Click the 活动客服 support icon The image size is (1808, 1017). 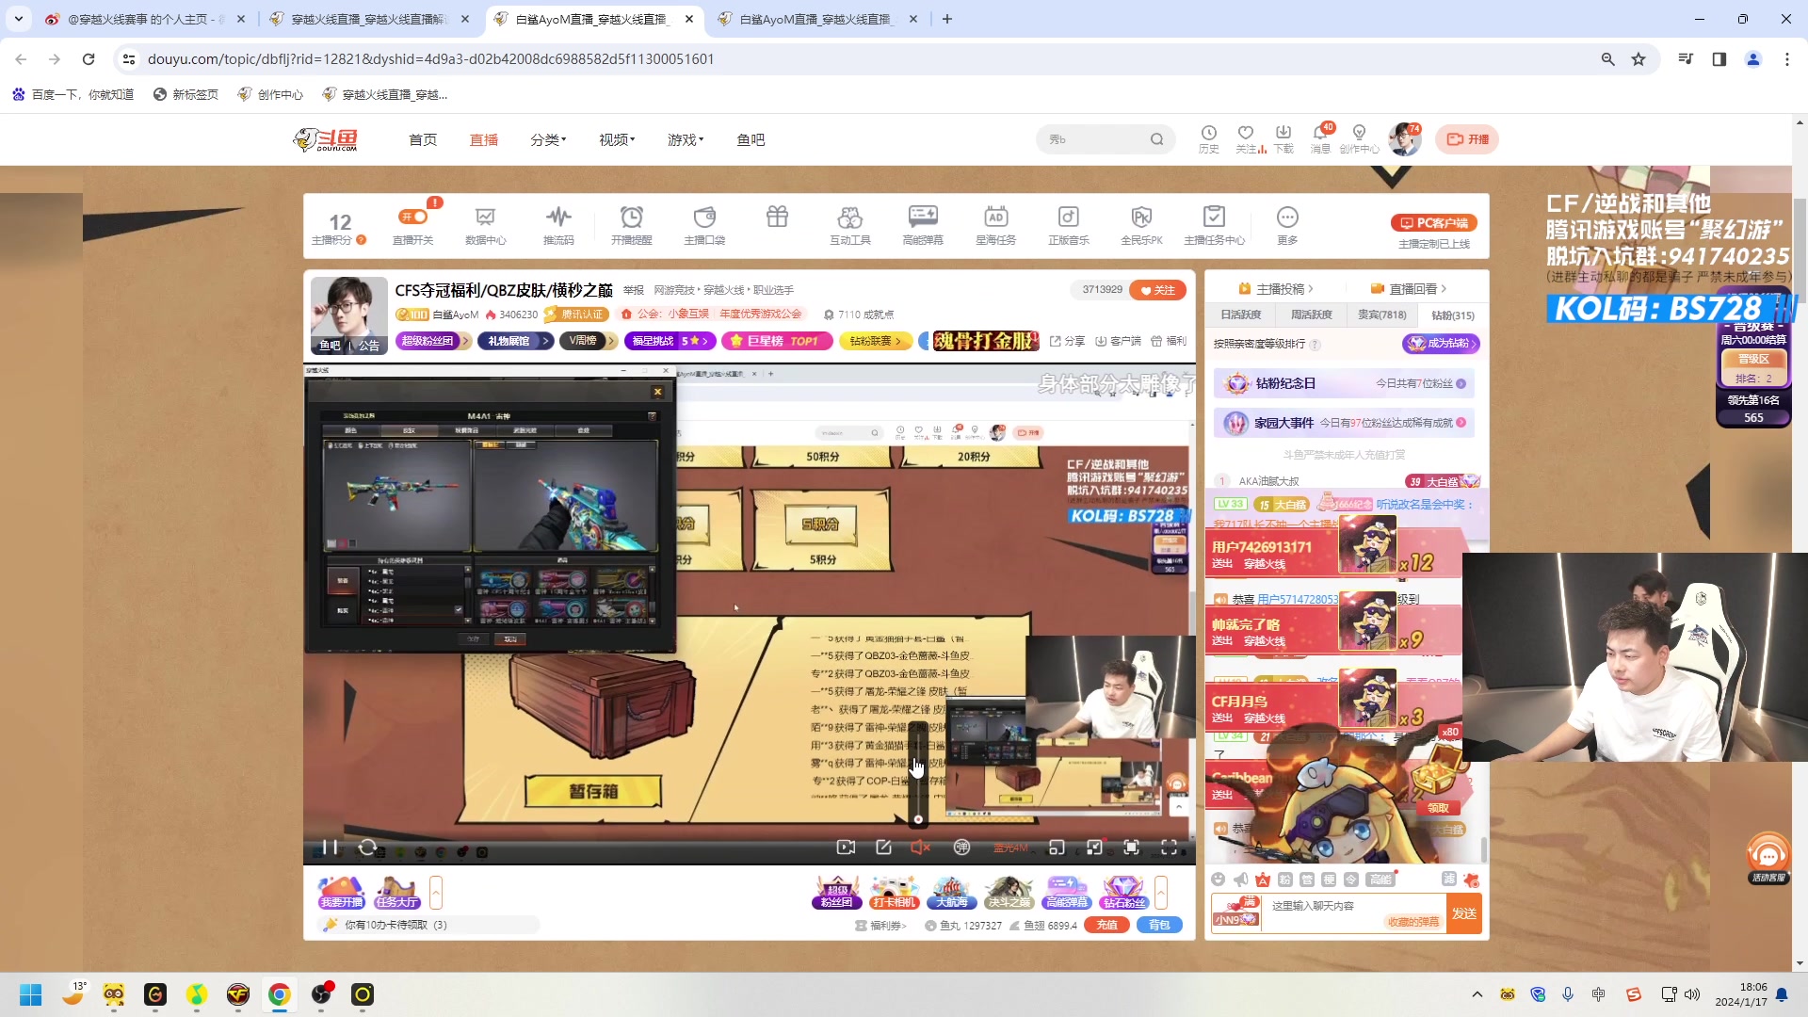[1768, 857]
